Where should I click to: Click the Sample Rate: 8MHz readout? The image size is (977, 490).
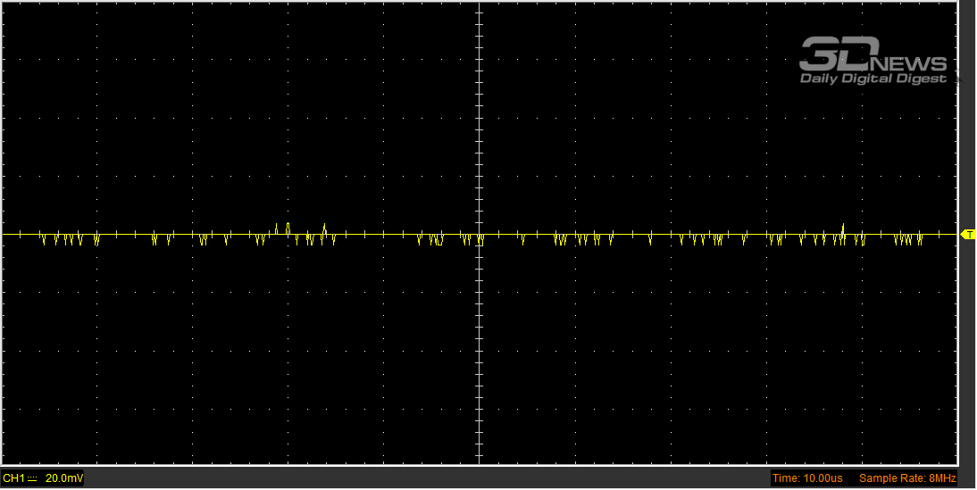click(907, 478)
